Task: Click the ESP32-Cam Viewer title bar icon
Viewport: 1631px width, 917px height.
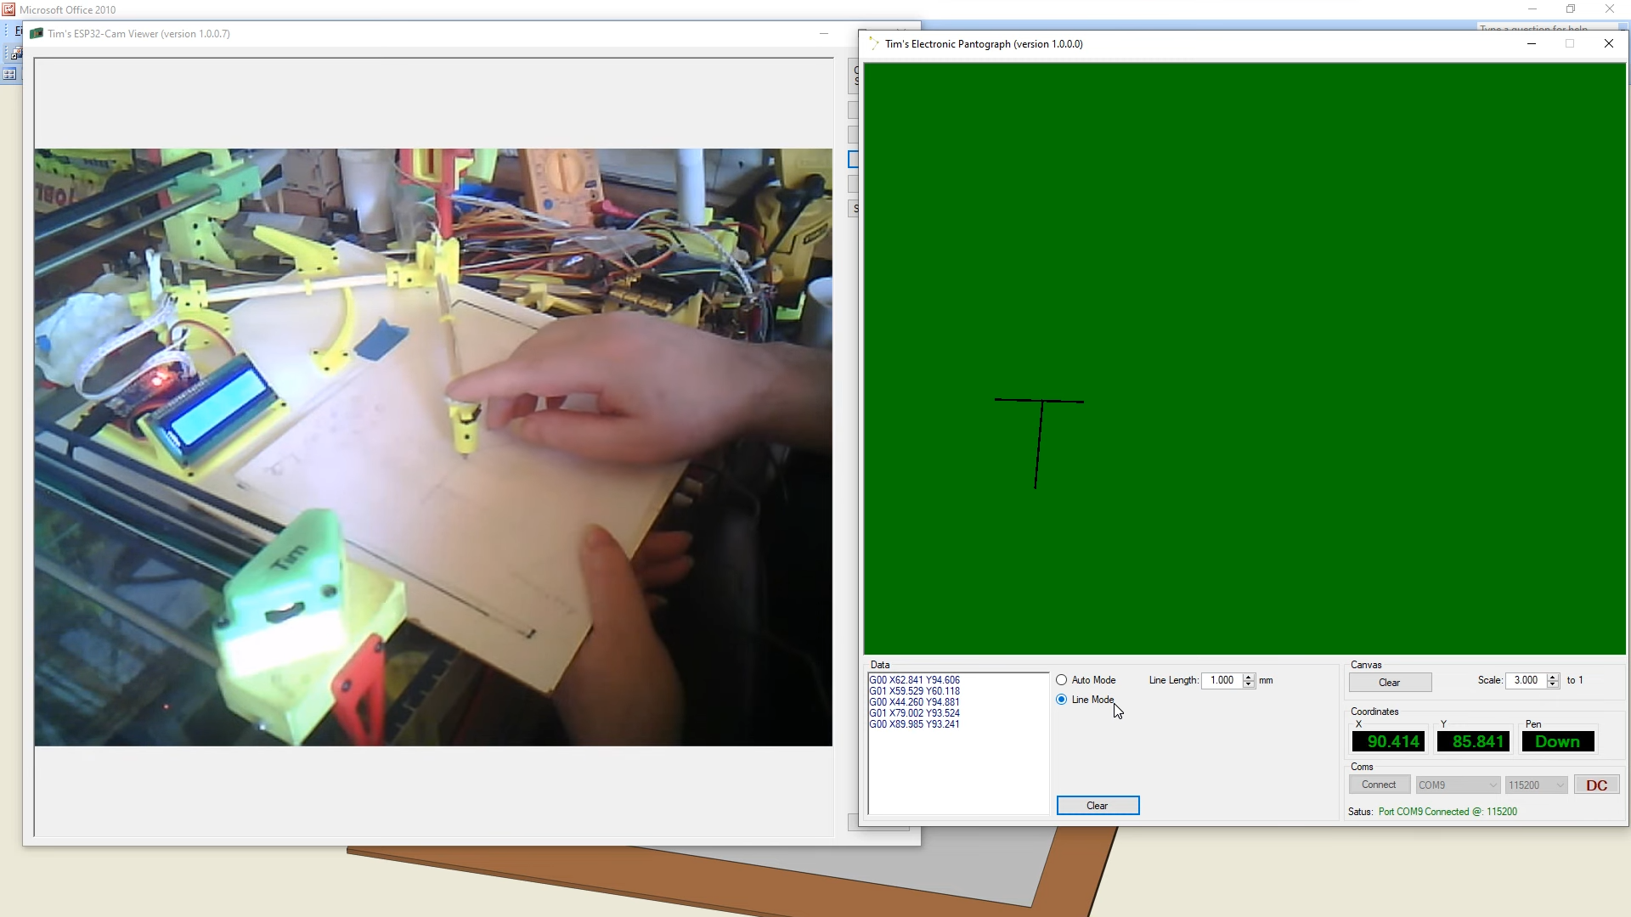Action: pyautogui.click(x=37, y=34)
